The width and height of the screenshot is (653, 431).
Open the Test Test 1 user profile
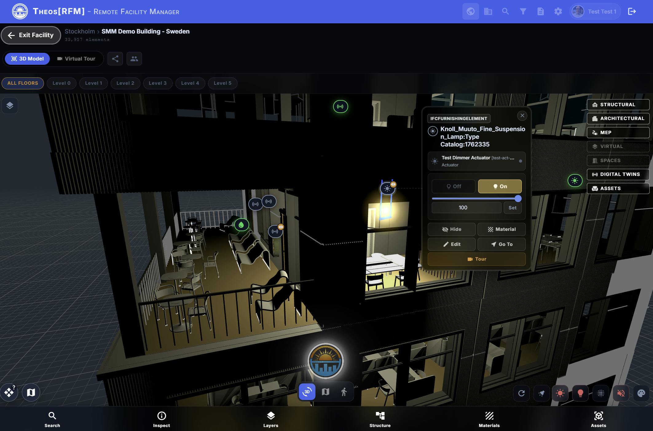[x=595, y=12]
